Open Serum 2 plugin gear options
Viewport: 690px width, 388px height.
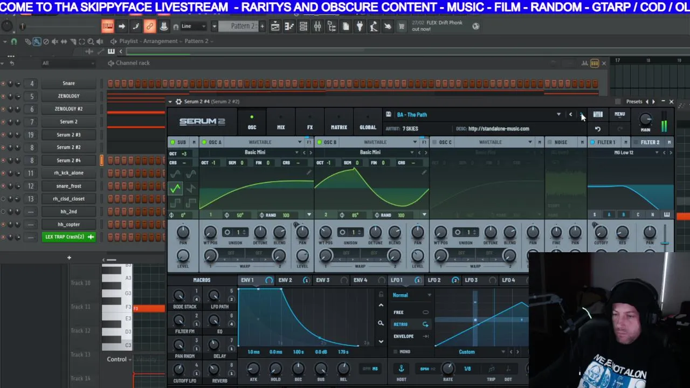click(x=178, y=101)
